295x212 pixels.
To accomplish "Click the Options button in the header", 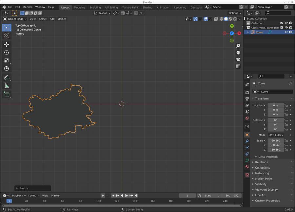I will (x=235, y=13).
